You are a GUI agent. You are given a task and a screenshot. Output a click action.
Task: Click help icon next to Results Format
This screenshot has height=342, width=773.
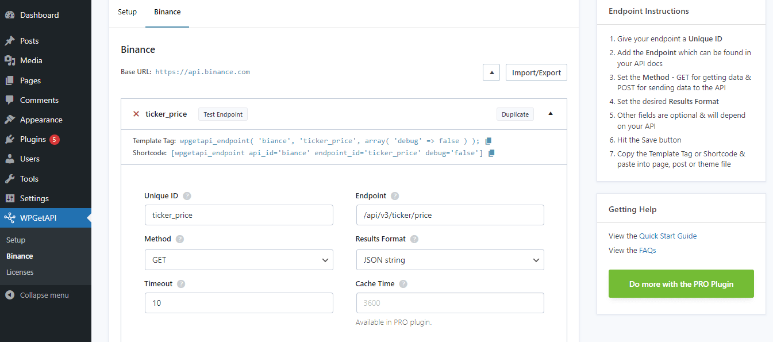(x=414, y=239)
